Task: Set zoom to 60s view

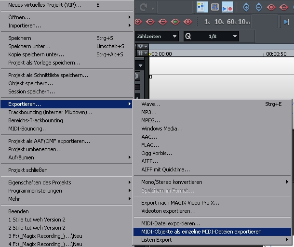Action: click(x=231, y=22)
